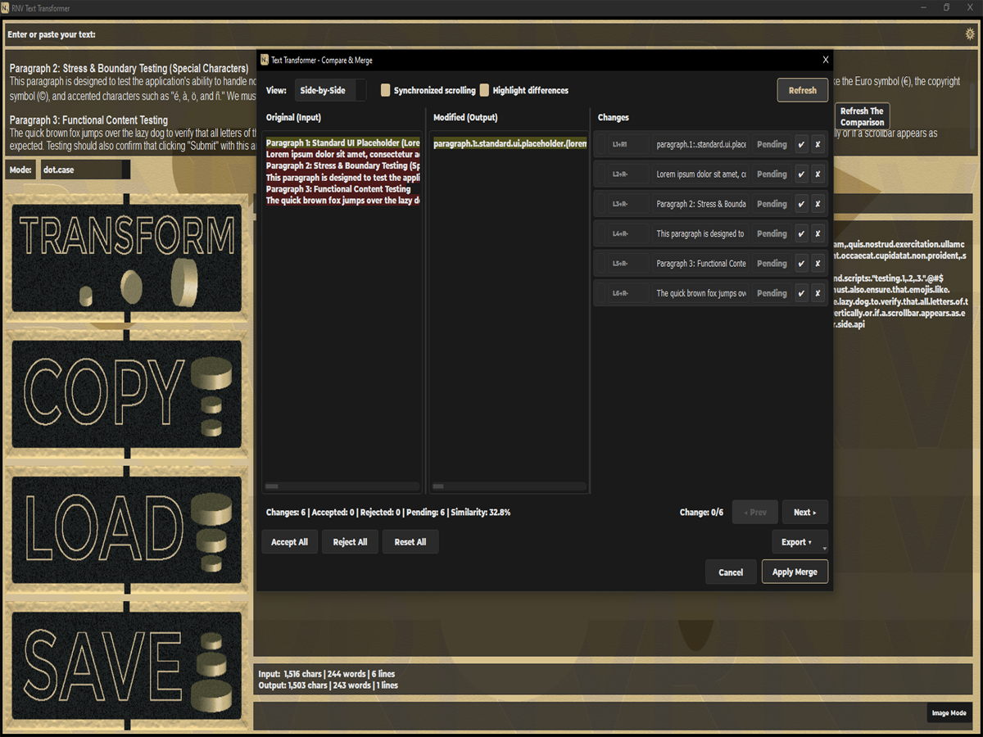Click the Compare & Merge dialog title icon
This screenshot has height=737, width=983.
point(265,60)
